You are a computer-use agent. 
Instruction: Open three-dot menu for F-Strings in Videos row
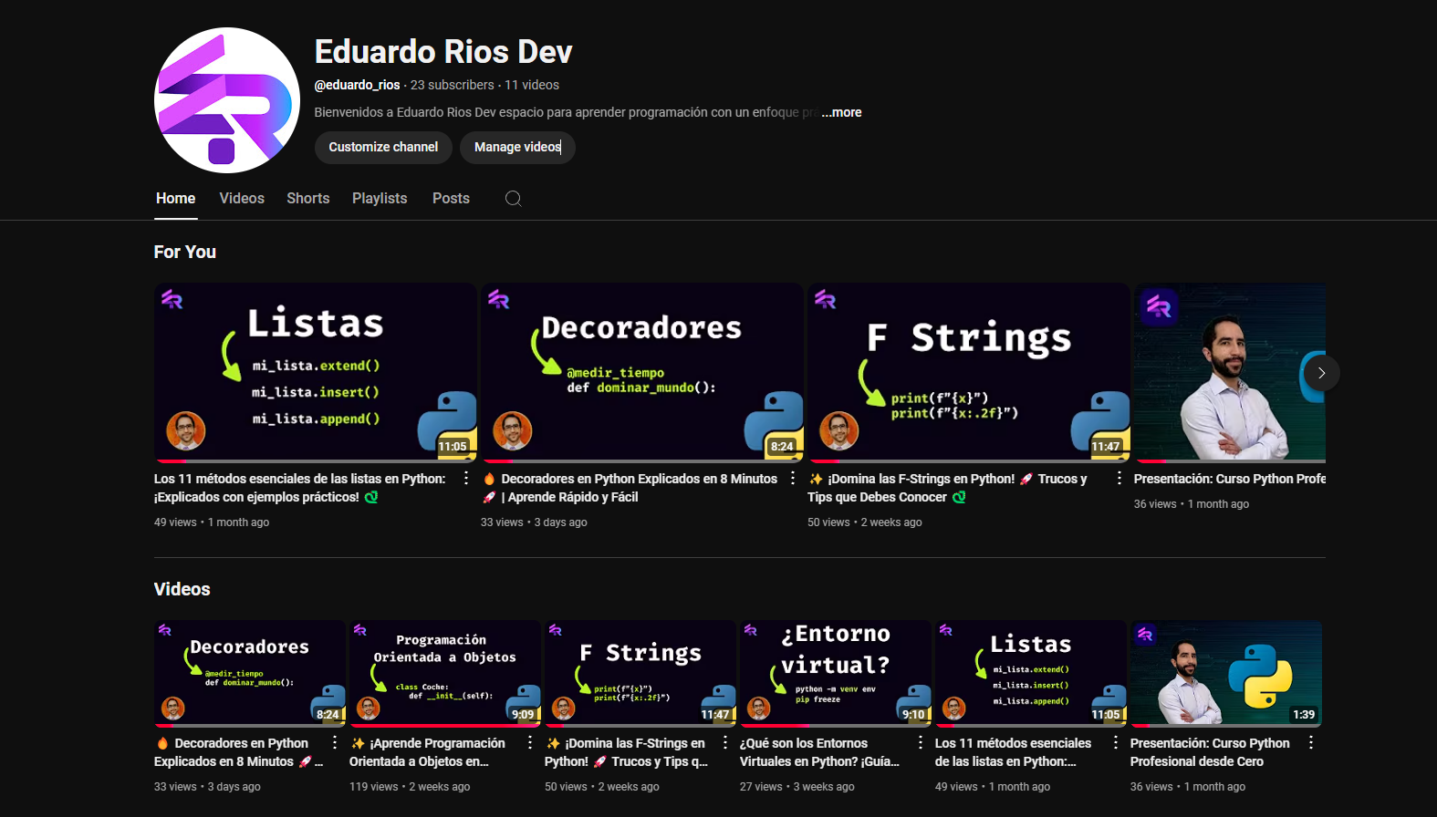[725, 743]
